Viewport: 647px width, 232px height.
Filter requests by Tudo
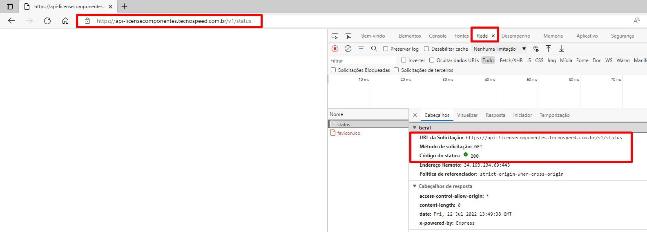pos(488,60)
